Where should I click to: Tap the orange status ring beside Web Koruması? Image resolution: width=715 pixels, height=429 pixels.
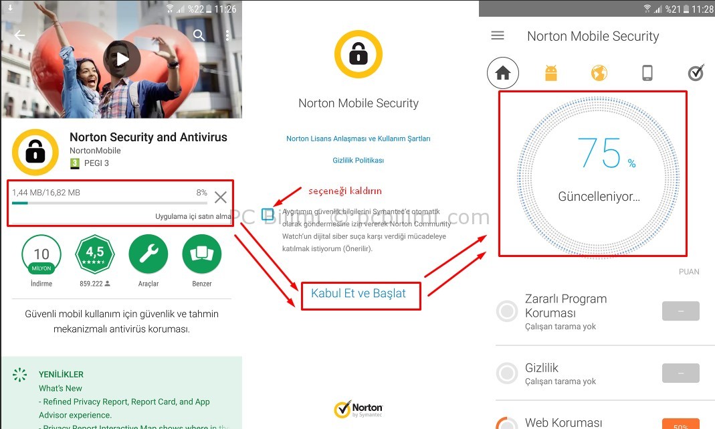(506, 424)
